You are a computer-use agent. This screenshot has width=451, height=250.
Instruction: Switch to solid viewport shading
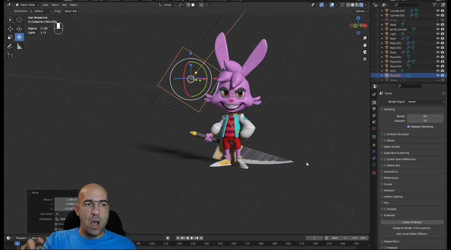tap(353, 5)
